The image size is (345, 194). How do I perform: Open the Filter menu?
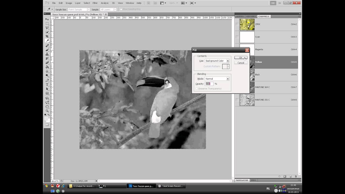[x=95, y=3]
